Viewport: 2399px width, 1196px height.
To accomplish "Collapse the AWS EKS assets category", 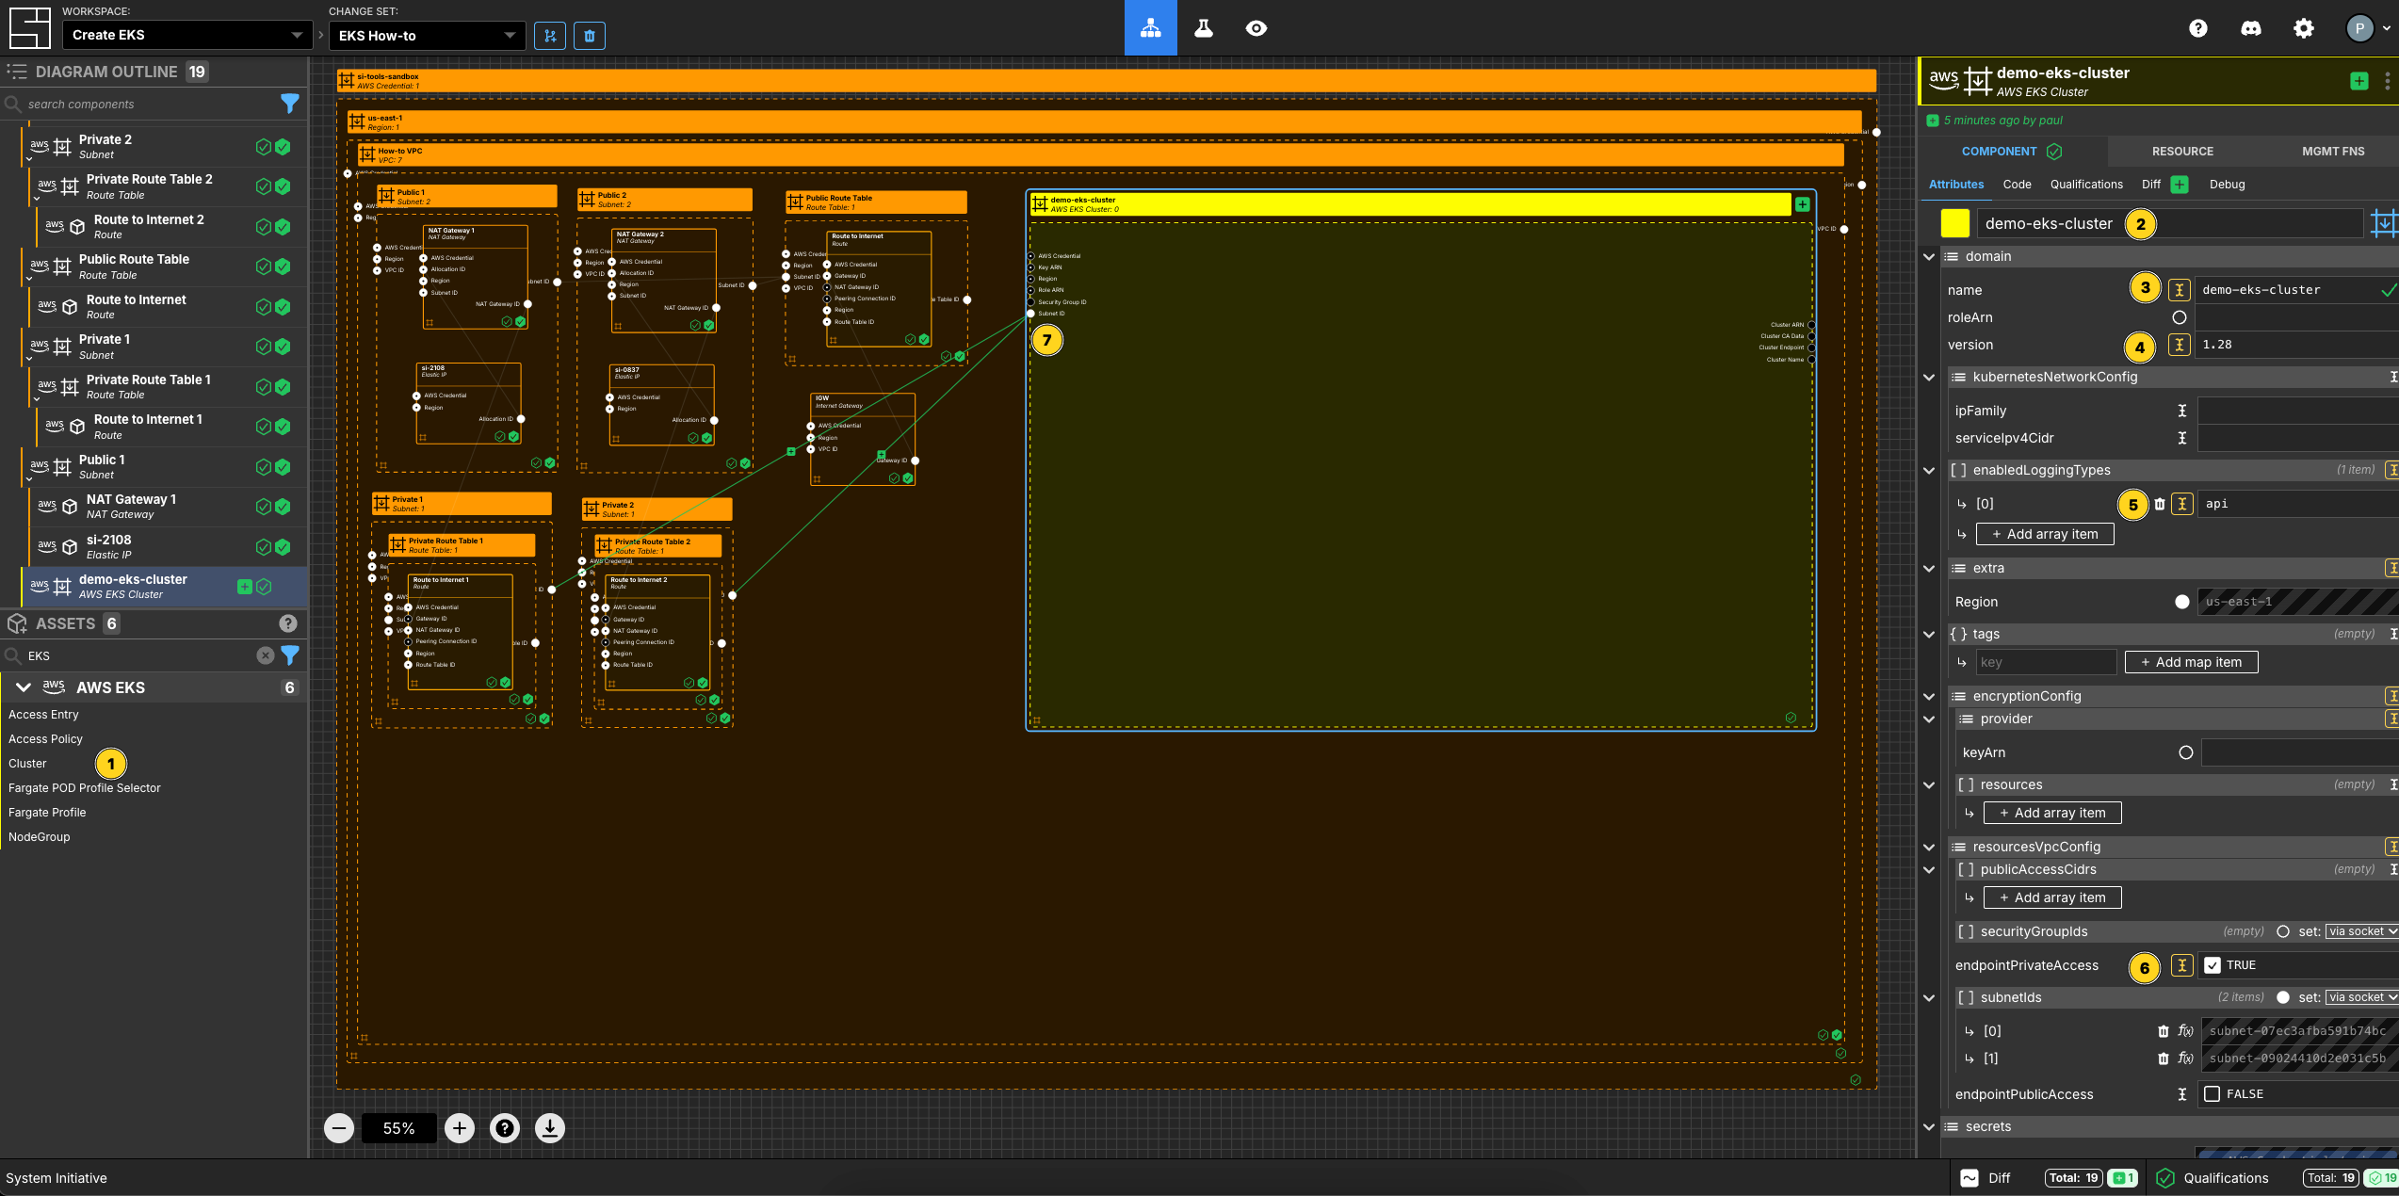I will (24, 687).
